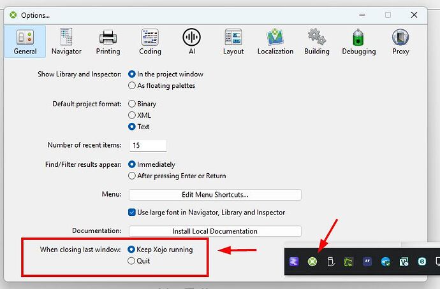
Task: Click the number of recent items field
Action: tap(148, 146)
